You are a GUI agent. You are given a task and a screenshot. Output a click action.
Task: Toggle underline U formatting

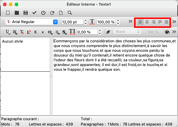8,32
